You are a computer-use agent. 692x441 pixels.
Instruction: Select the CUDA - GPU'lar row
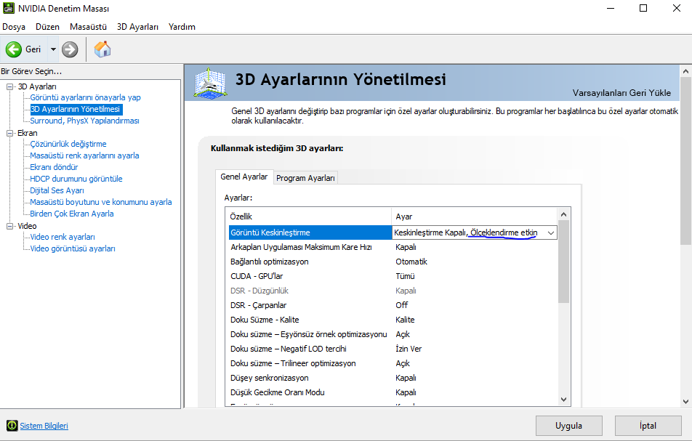click(x=393, y=277)
